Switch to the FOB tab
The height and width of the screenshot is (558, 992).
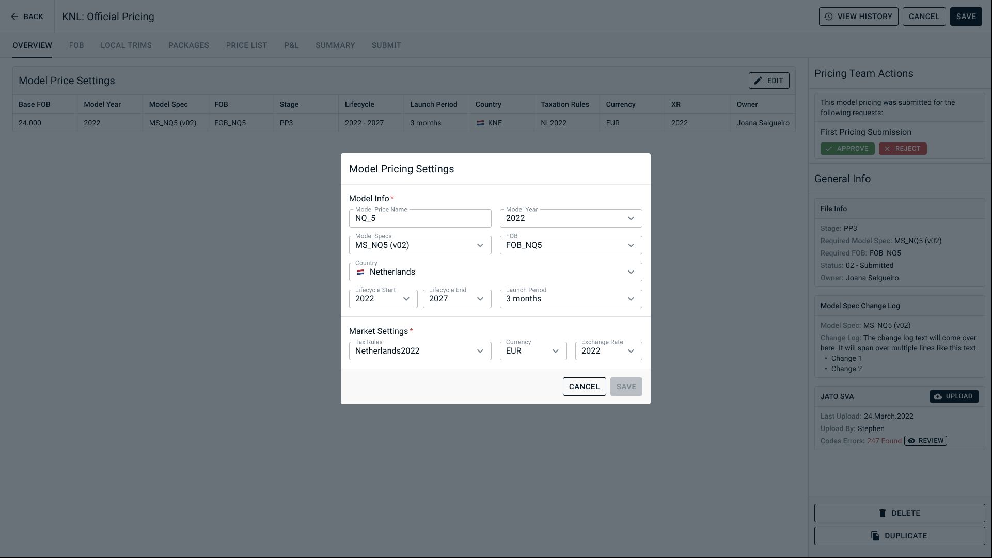[x=76, y=45]
